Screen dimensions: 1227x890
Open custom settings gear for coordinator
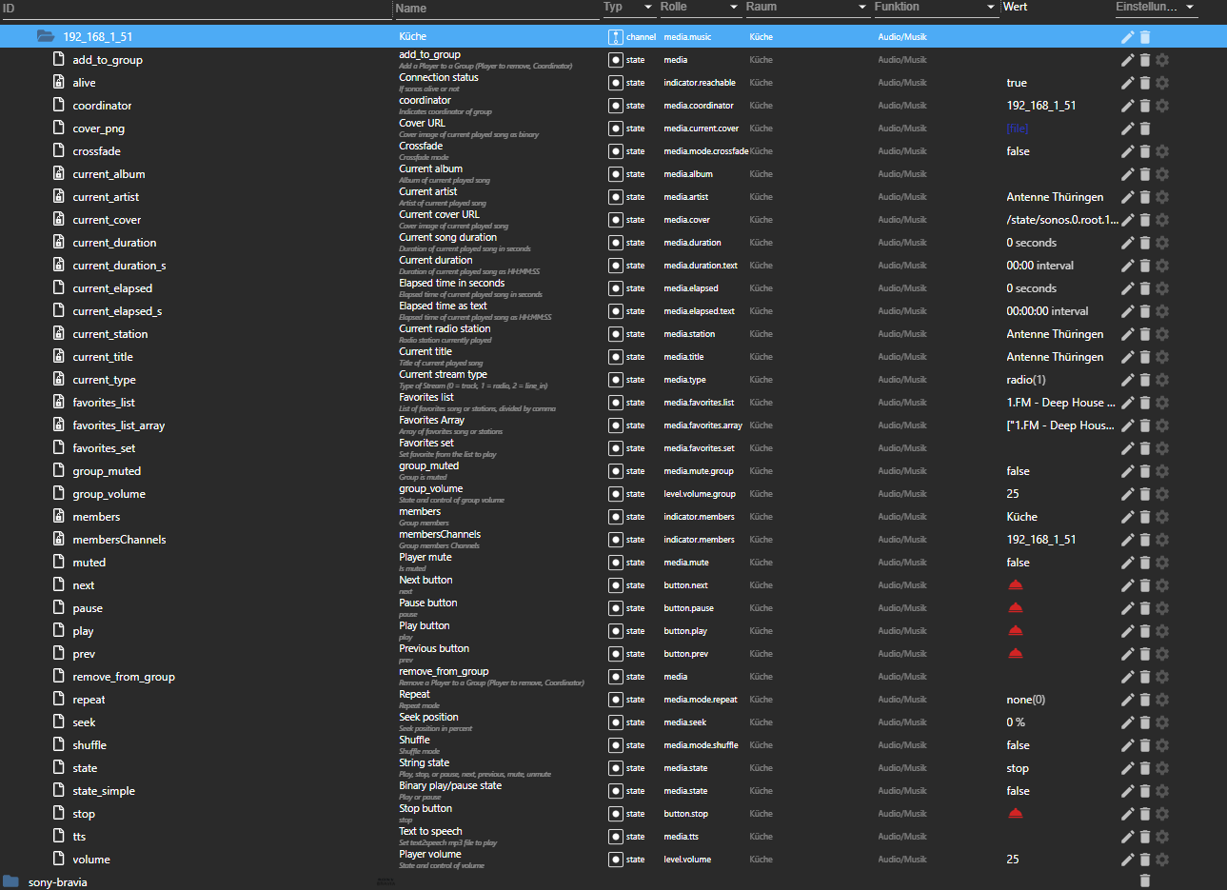coord(1162,106)
